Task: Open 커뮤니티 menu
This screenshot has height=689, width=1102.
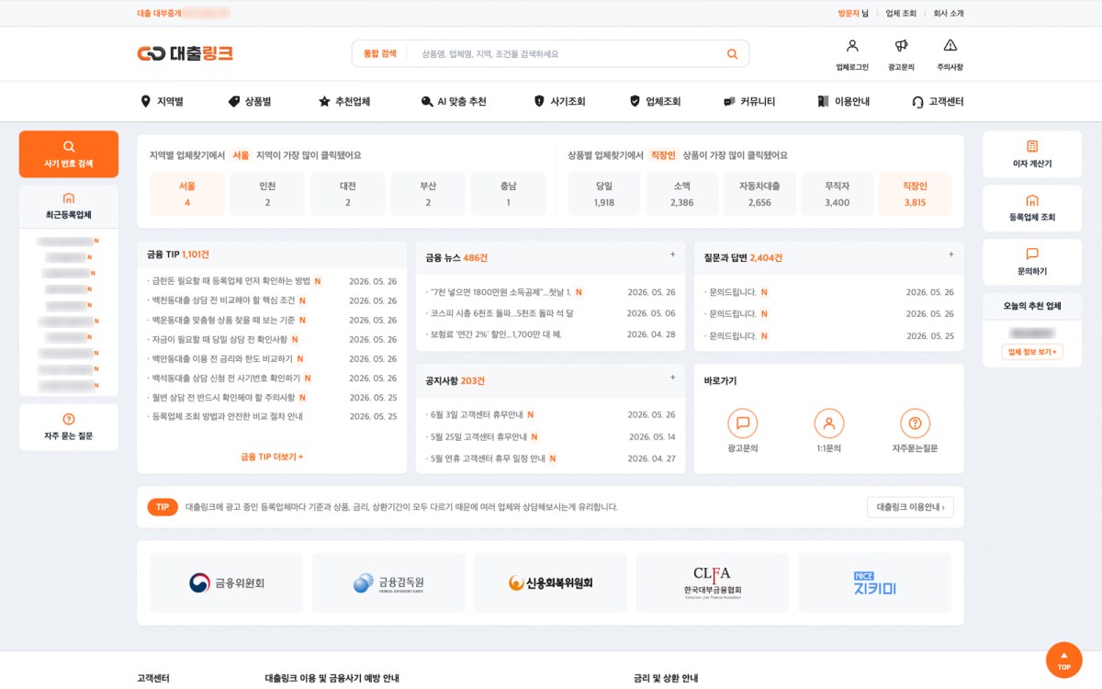Action: click(x=749, y=101)
